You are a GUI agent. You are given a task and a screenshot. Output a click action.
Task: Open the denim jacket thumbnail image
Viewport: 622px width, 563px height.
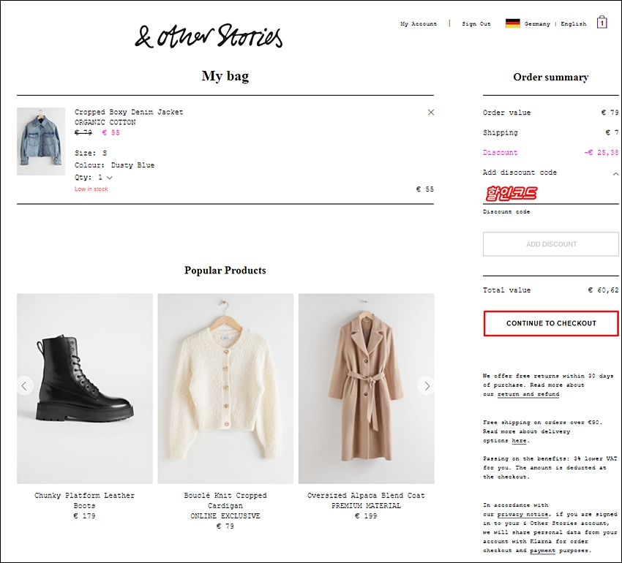41,141
